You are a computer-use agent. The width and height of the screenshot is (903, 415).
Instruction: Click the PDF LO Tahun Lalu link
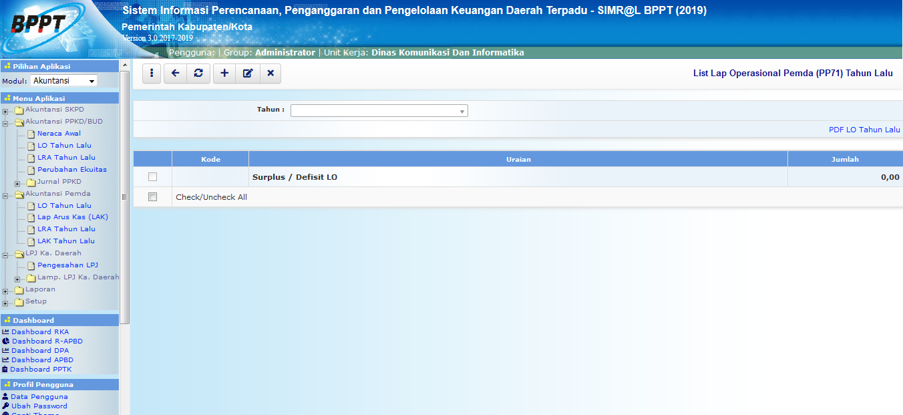click(864, 130)
